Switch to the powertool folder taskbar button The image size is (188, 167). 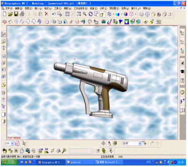pos(79,162)
